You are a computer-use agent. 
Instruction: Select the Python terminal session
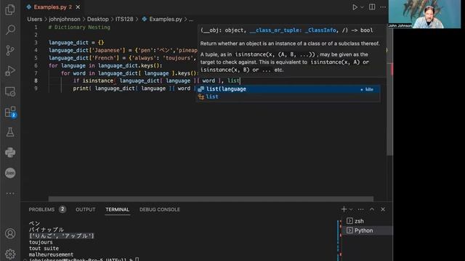[x=368, y=231]
